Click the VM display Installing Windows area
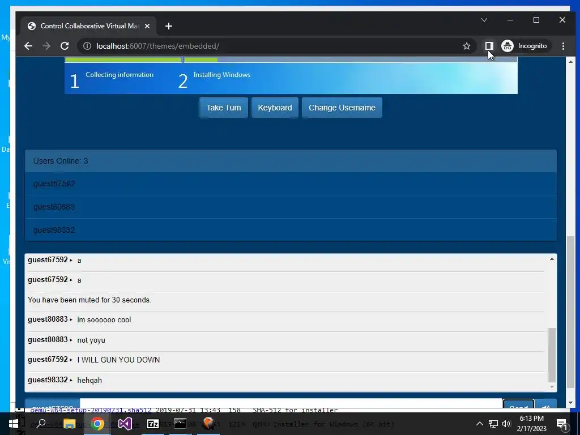580x435 pixels. [x=291, y=75]
